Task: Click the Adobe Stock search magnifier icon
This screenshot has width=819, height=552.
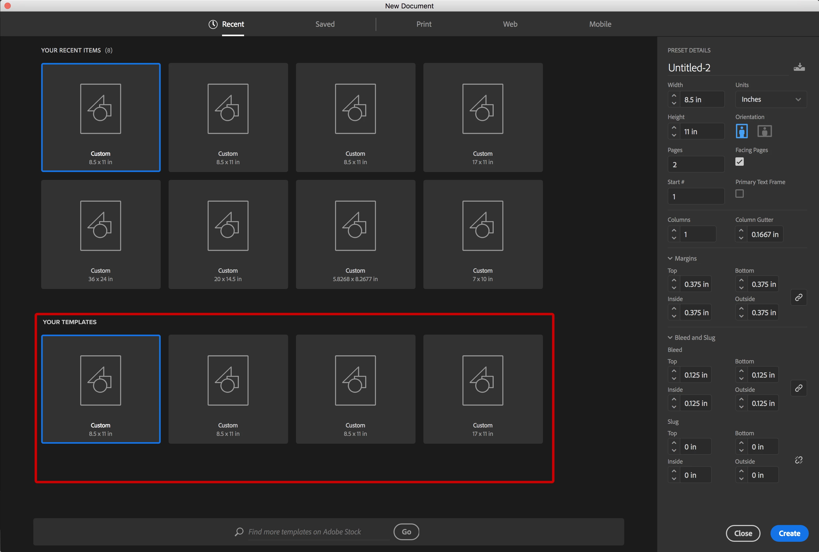Action: point(239,532)
